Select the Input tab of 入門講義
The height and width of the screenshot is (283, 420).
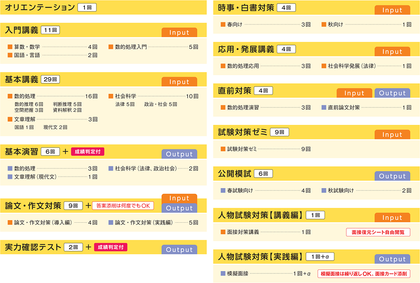pyautogui.click(x=179, y=33)
